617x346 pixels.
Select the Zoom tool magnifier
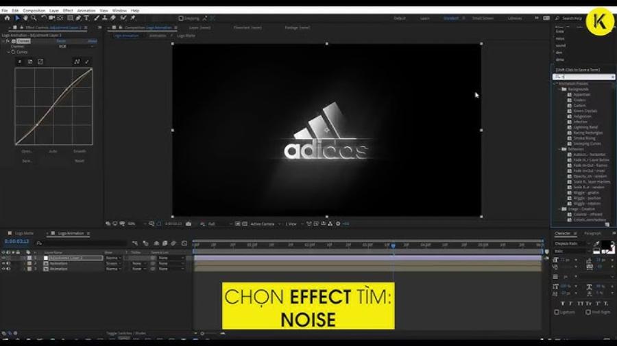[x=34, y=18]
